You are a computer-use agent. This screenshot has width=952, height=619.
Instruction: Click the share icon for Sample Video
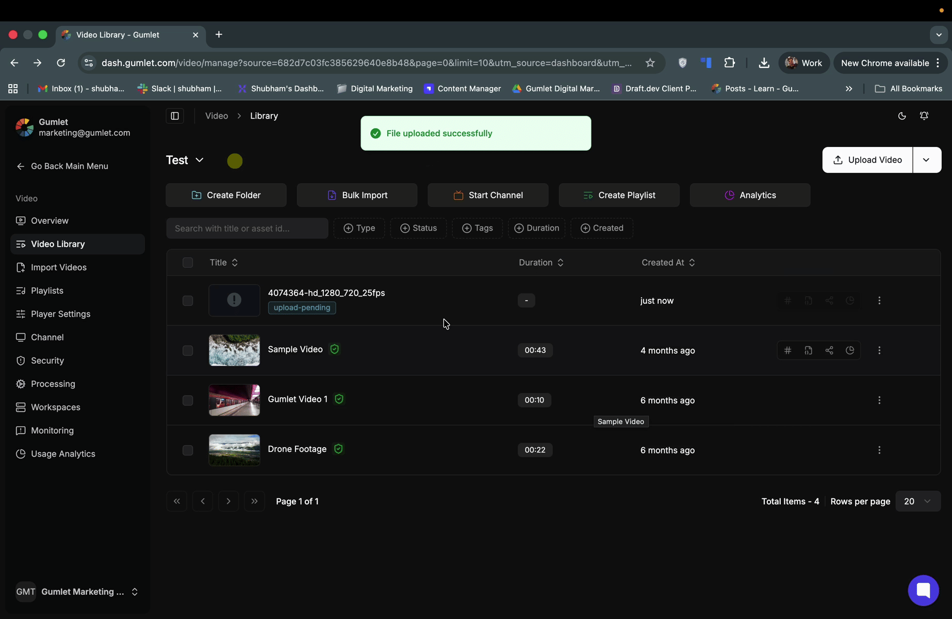(x=829, y=350)
